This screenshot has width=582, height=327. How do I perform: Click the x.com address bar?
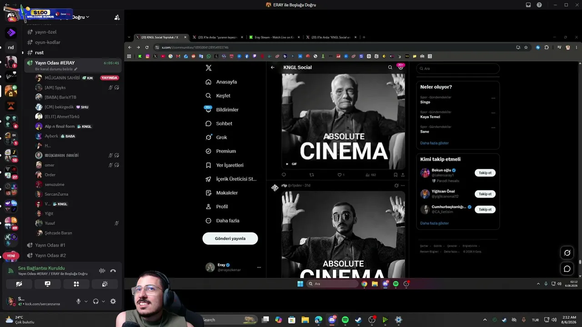[x=336, y=47]
